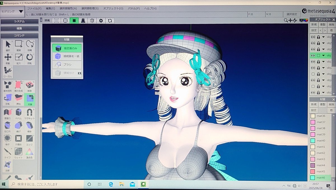Toggle 透視 perspective view button
The height and width of the screenshot is (190, 336).
click(47, 20)
